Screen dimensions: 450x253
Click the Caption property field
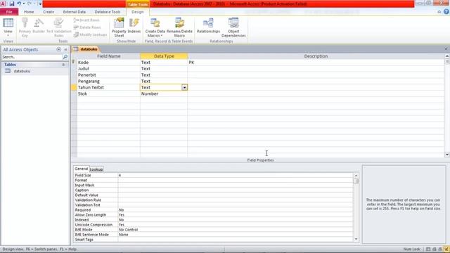236,190
